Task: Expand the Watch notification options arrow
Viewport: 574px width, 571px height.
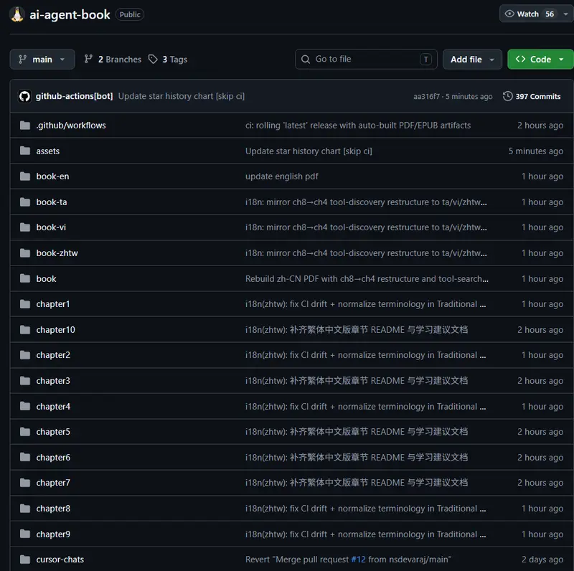Action: click(x=566, y=14)
